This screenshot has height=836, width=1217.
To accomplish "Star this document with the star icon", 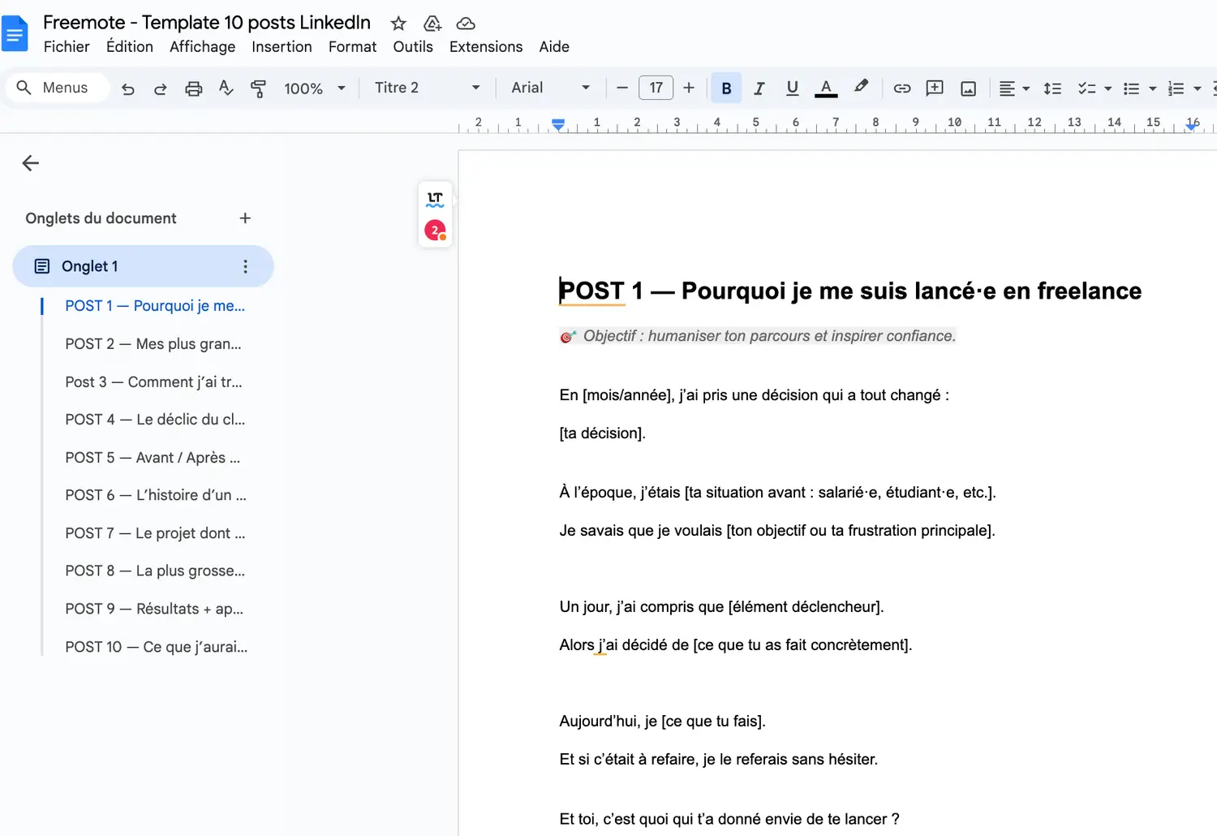I will point(398,24).
